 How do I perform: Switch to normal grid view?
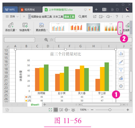tap(56, 110)
